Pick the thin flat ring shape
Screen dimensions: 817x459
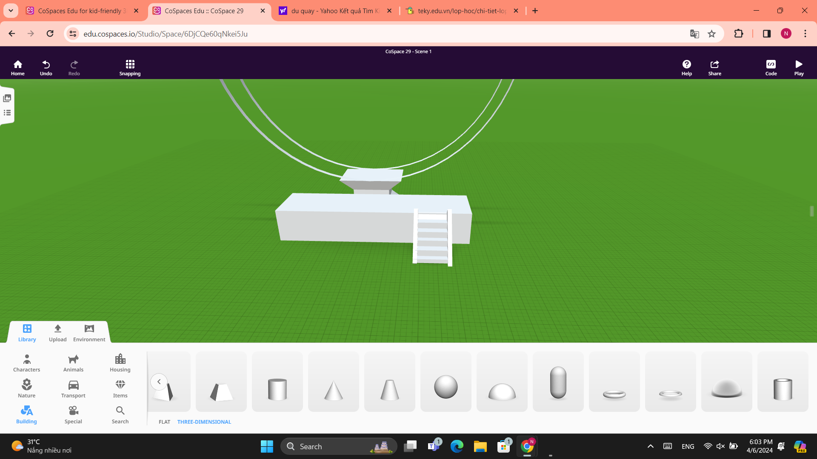pos(671,382)
